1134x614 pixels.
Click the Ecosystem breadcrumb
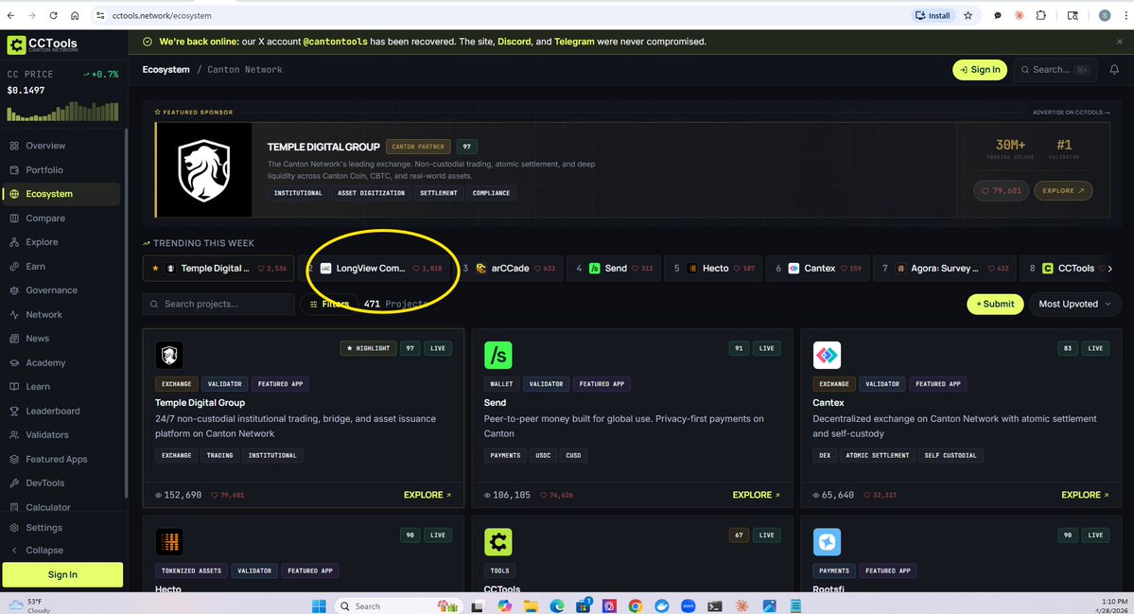pyautogui.click(x=166, y=69)
